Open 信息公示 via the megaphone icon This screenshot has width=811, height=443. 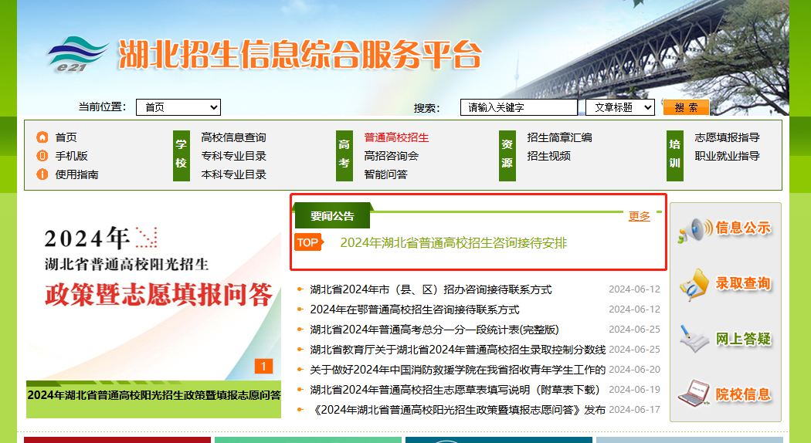pos(694,229)
